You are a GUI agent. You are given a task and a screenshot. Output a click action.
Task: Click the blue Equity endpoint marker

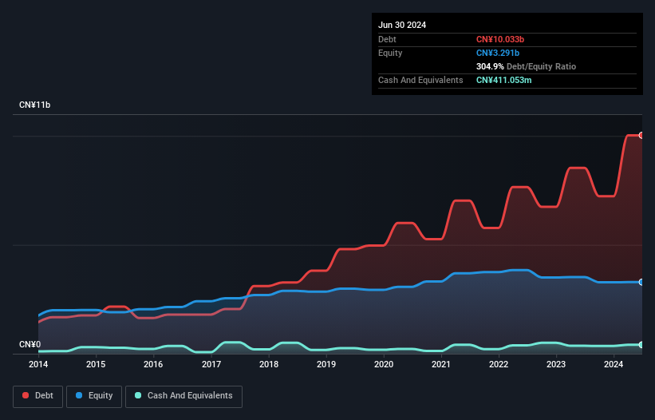[641, 283]
